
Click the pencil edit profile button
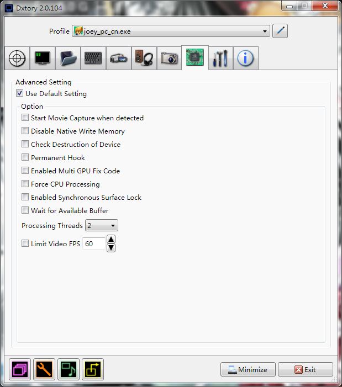tap(280, 31)
